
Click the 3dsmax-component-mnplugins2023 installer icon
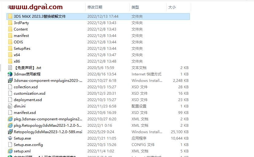[10, 81]
